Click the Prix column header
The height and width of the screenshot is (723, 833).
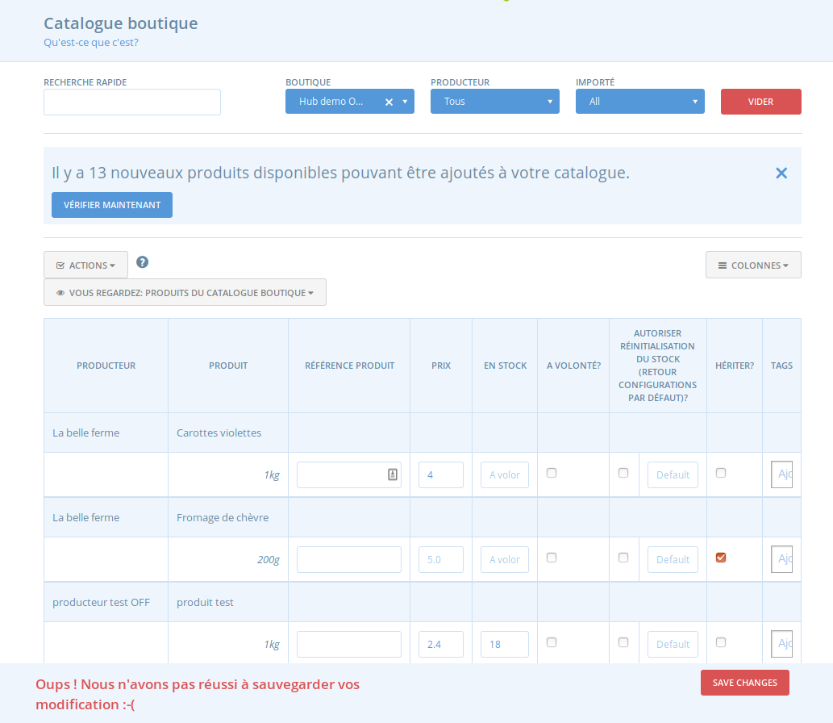pyautogui.click(x=441, y=366)
